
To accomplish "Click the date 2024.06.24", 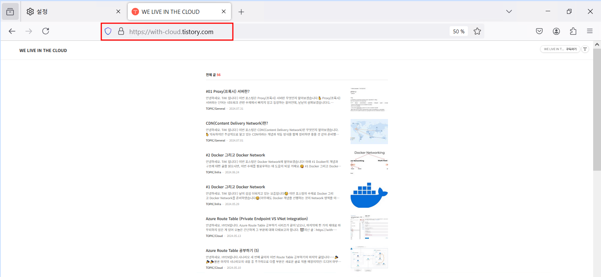I will 232,172.
